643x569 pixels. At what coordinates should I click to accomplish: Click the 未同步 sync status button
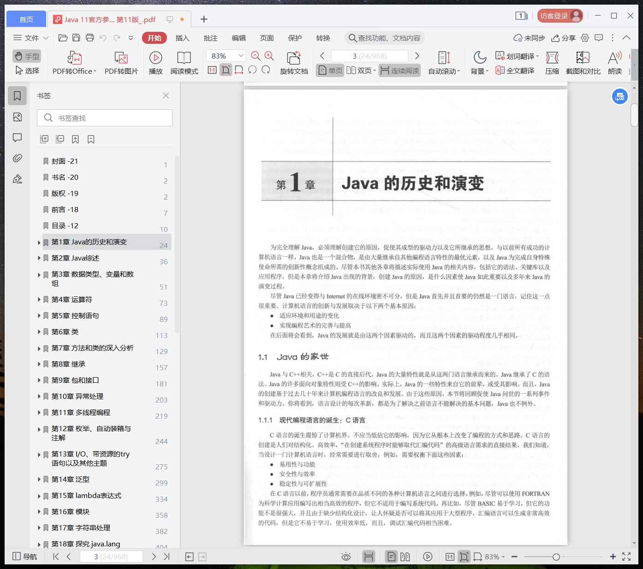[x=529, y=38]
